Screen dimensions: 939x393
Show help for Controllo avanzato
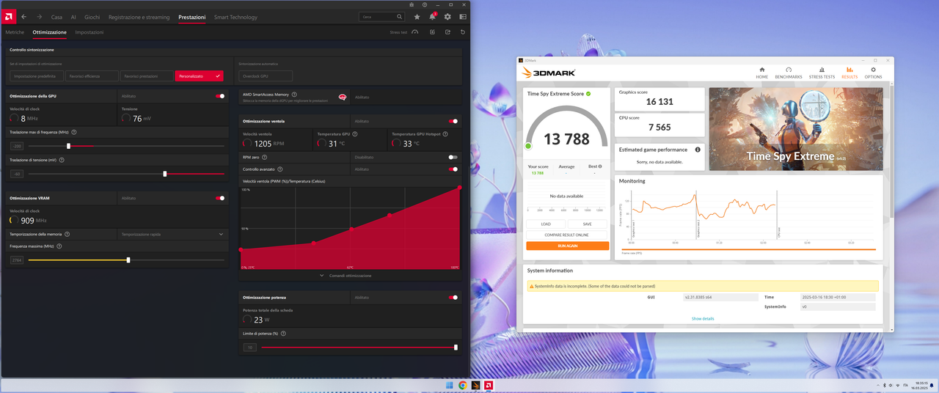(x=279, y=169)
